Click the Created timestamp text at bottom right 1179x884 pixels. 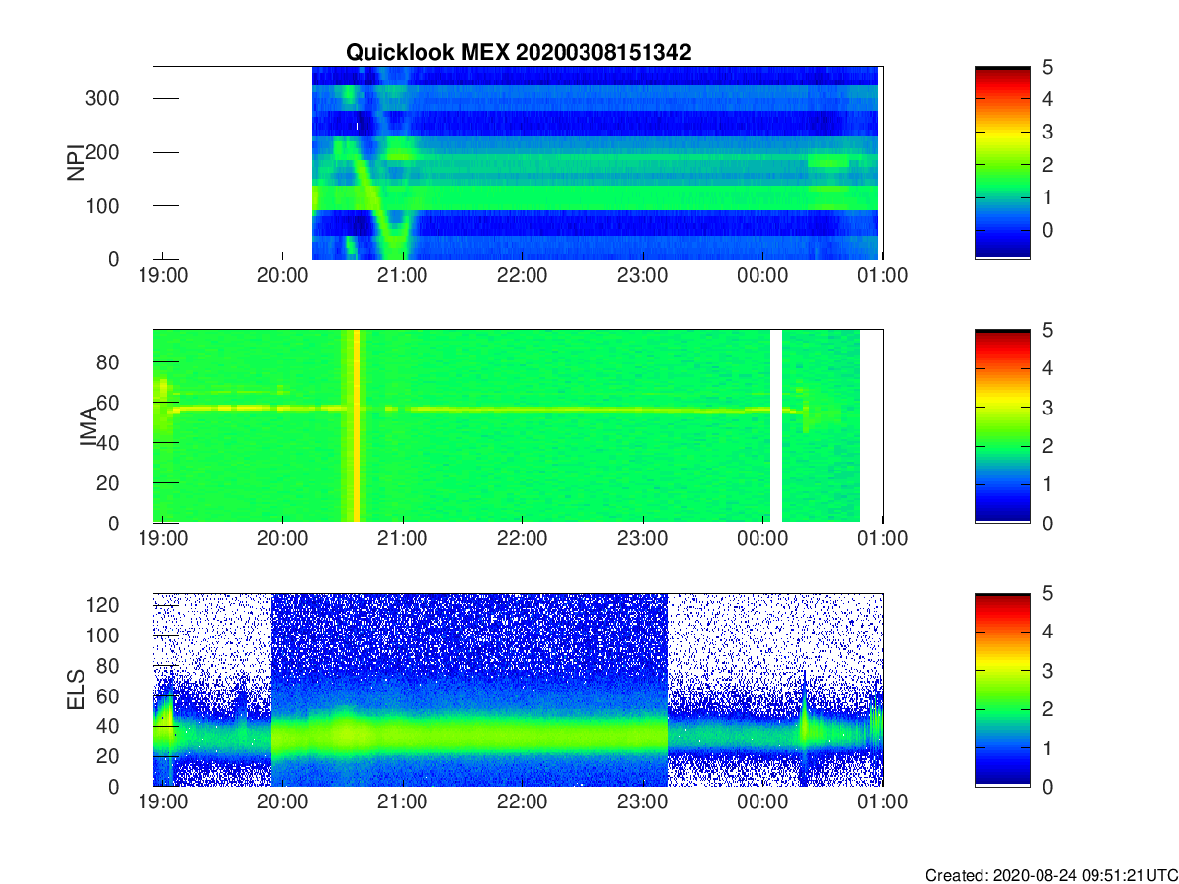click(x=1051, y=874)
